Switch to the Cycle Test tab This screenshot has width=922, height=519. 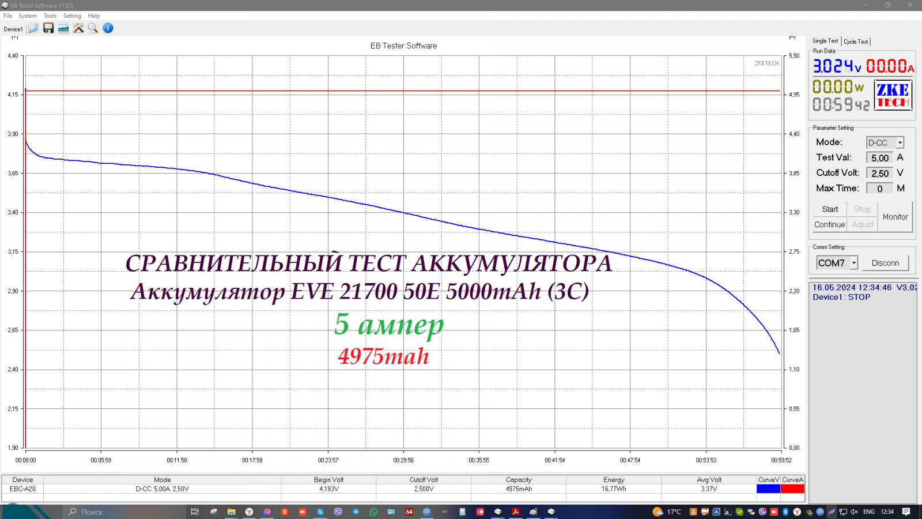pos(856,42)
